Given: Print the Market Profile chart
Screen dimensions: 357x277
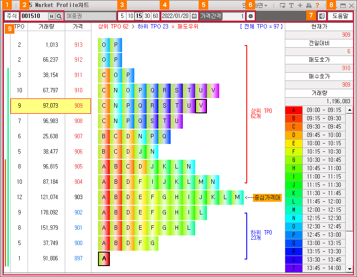Looking at the screenshot, I should coord(309,5).
